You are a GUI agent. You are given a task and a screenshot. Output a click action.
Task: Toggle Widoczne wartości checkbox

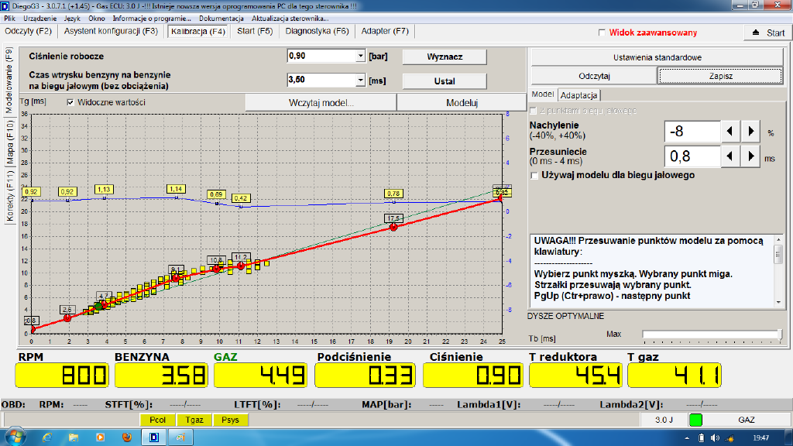click(70, 103)
